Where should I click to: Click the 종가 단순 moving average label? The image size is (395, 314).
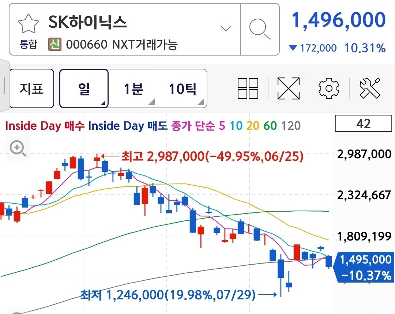193,126
